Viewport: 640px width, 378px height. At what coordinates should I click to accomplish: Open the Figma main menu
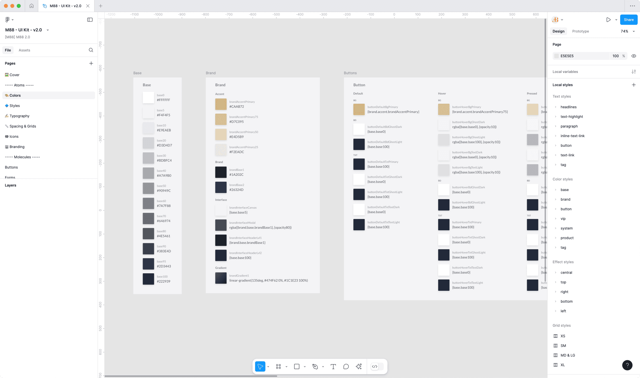pyautogui.click(x=8, y=19)
